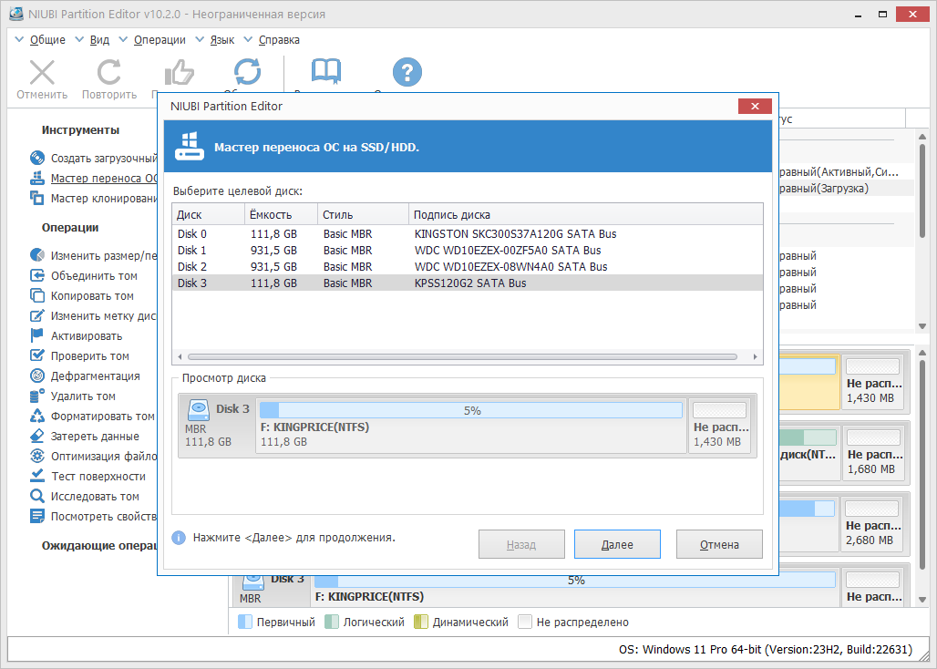Open the Вид menu
This screenshot has height=669, width=937.
(99, 39)
